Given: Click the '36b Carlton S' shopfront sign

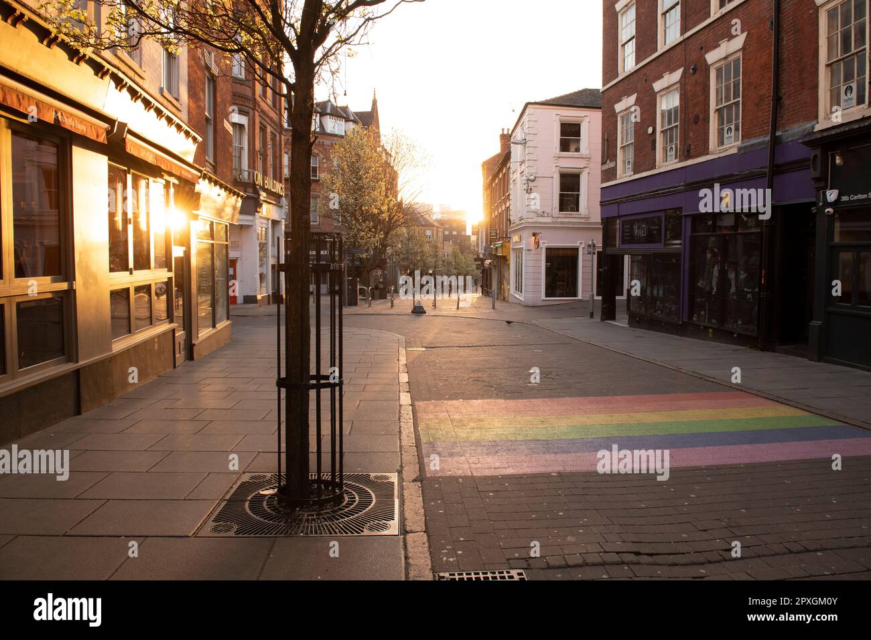Looking at the screenshot, I should (x=856, y=196).
